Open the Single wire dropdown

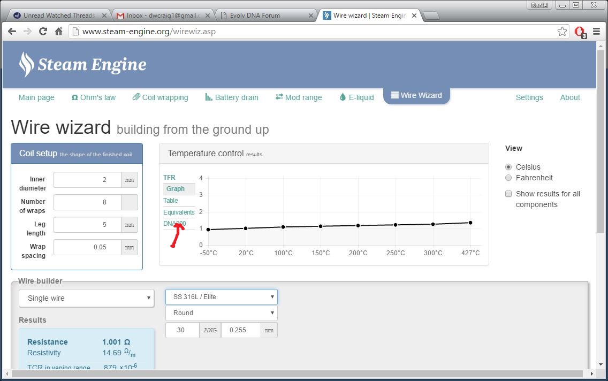pyautogui.click(x=86, y=298)
